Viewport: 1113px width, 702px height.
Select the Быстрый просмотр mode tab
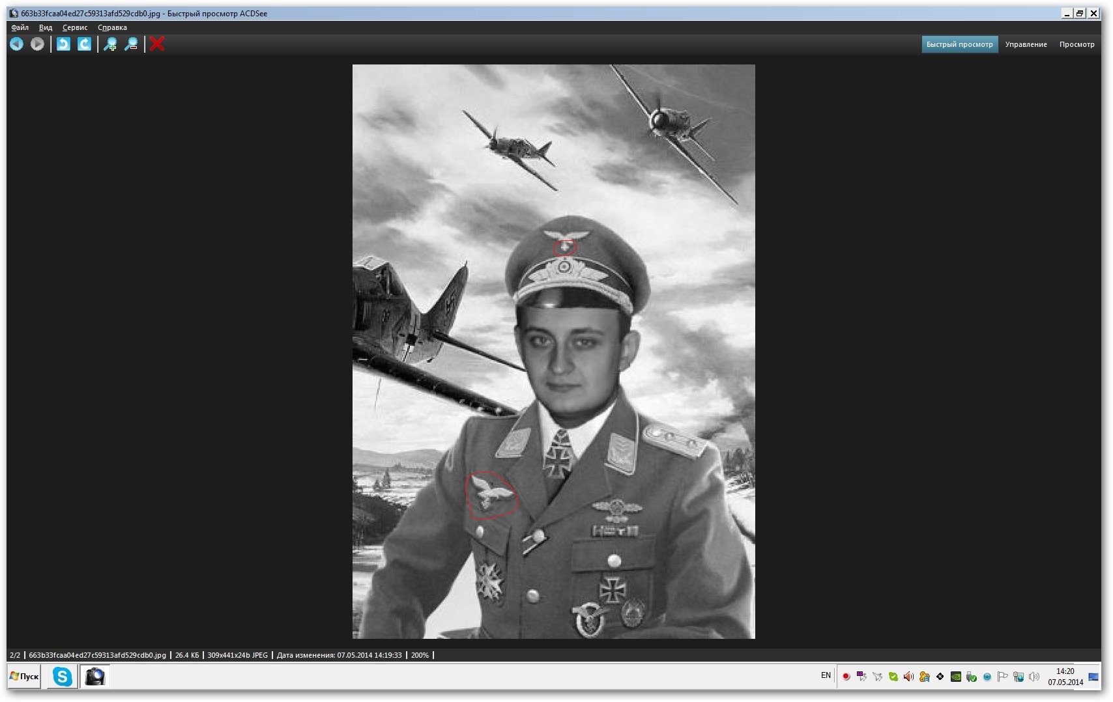point(959,44)
